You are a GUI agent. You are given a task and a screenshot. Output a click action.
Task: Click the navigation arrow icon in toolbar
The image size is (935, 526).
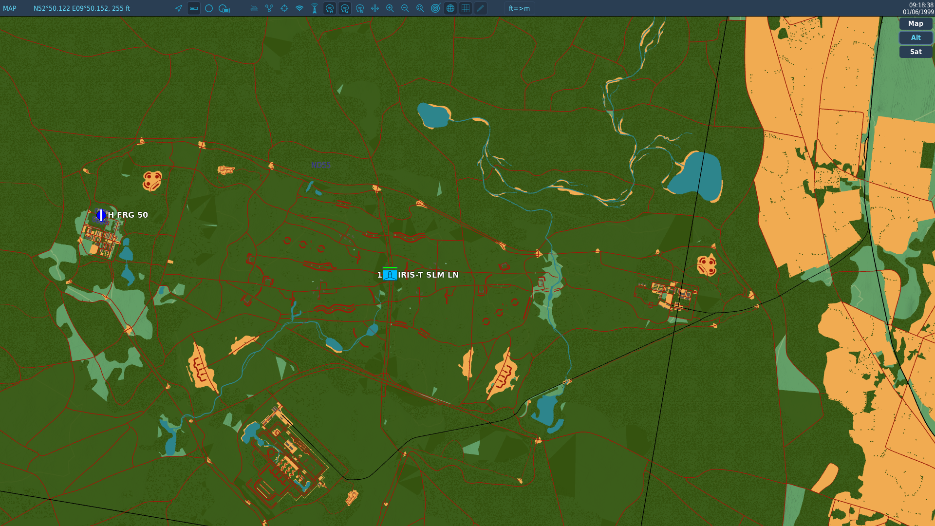pos(179,8)
